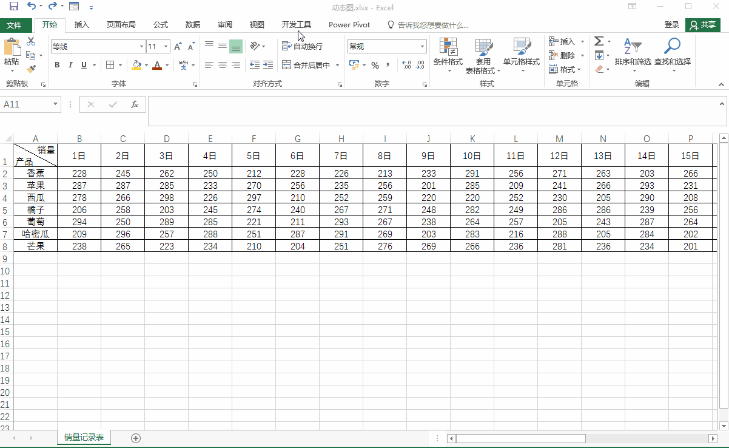Image resolution: width=729 pixels, height=448 pixels.
Task: Click the 登录 sign-in link
Action: (672, 25)
